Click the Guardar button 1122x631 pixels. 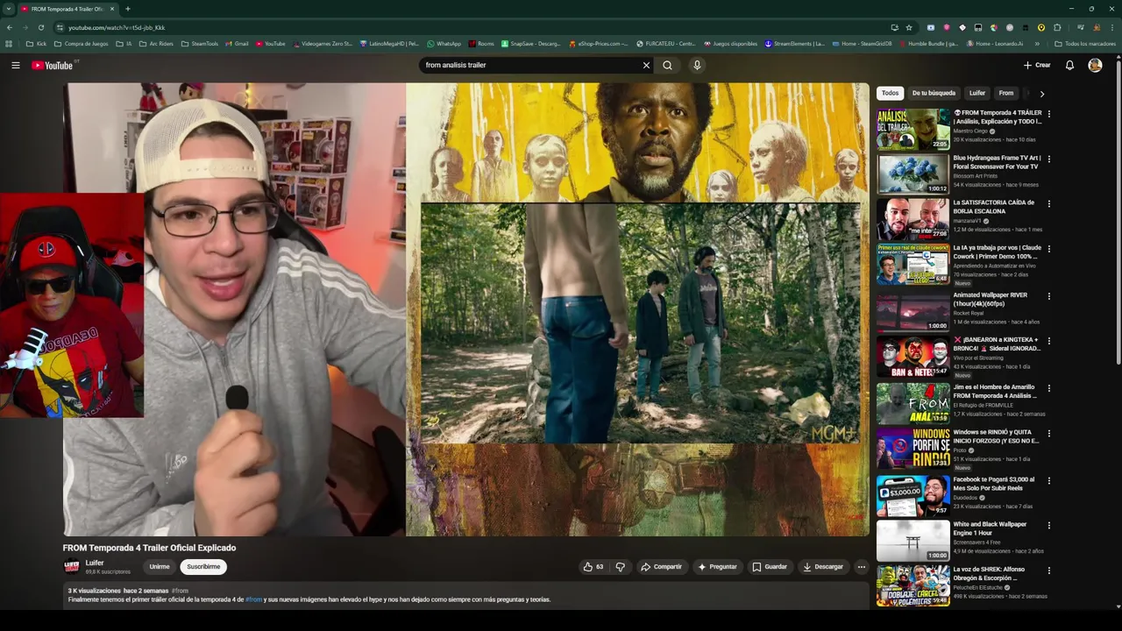tap(770, 567)
